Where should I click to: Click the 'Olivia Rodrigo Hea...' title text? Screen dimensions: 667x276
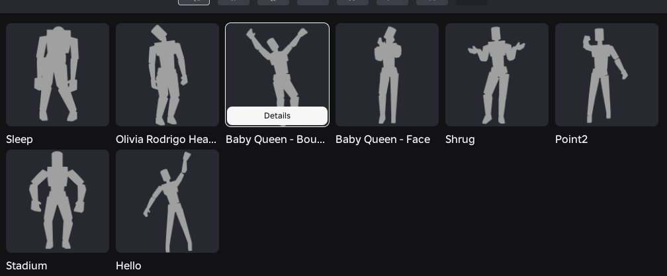pos(166,140)
